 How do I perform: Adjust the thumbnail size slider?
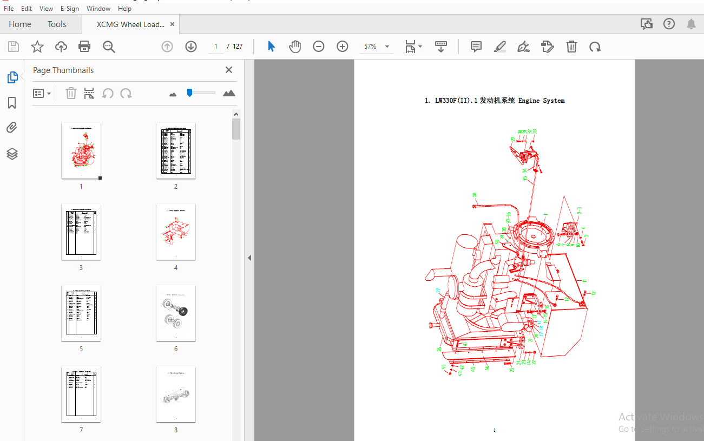189,93
